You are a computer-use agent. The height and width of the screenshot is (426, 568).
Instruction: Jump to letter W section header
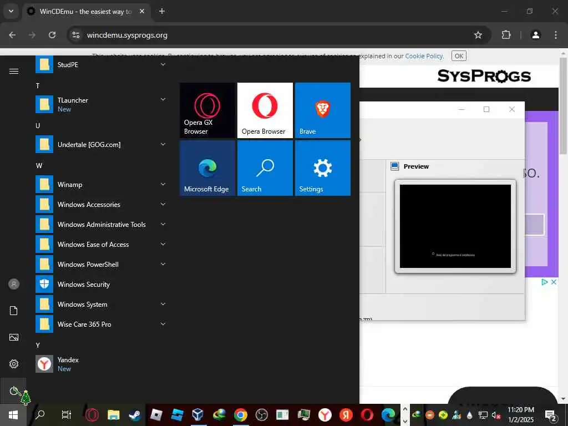[39, 165]
